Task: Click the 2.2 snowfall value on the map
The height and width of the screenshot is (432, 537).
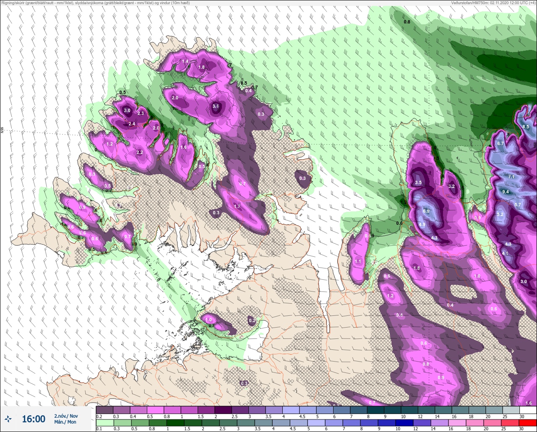Action: (140, 152)
